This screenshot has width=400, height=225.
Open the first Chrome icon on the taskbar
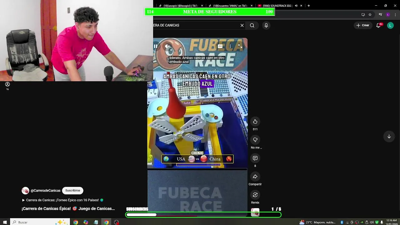(x=76, y=222)
